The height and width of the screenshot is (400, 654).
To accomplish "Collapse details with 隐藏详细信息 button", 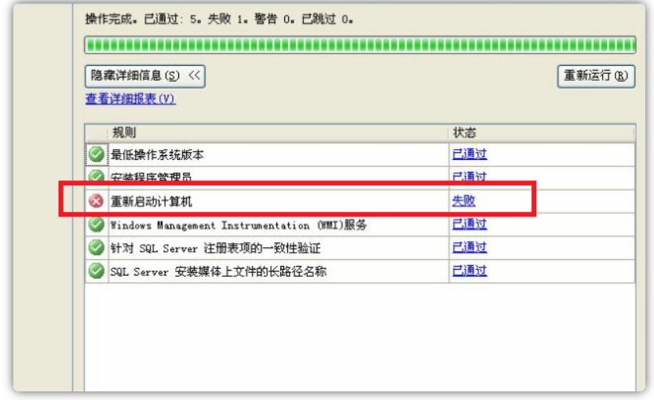I will 144,76.
